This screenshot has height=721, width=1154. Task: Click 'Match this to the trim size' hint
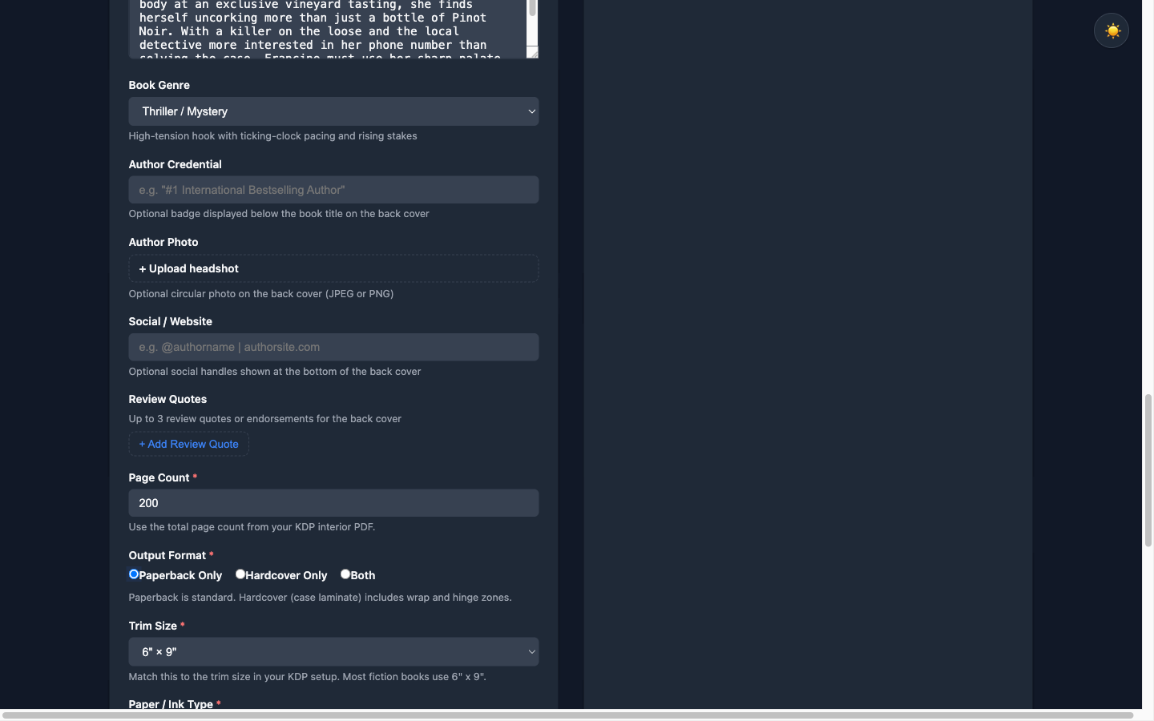pos(307,677)
